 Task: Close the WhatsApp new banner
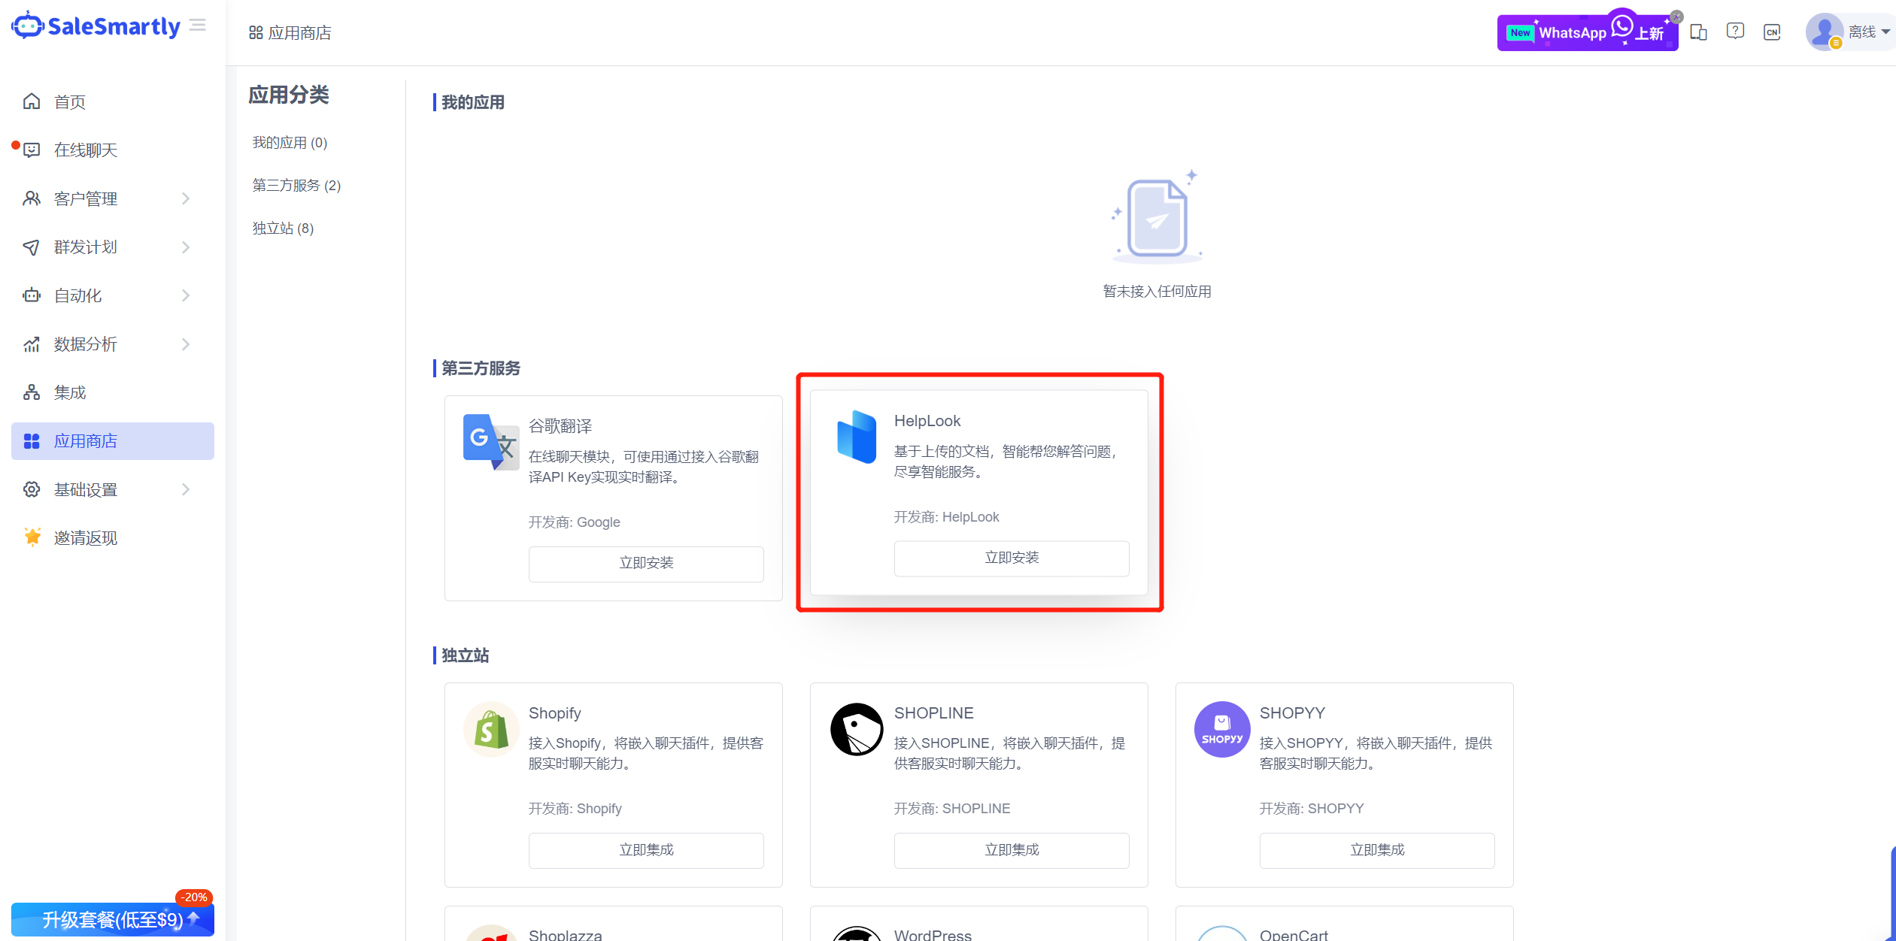point(1676,17)
